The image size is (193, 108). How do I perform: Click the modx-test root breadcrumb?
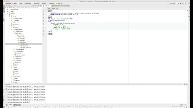click(8, 3)
